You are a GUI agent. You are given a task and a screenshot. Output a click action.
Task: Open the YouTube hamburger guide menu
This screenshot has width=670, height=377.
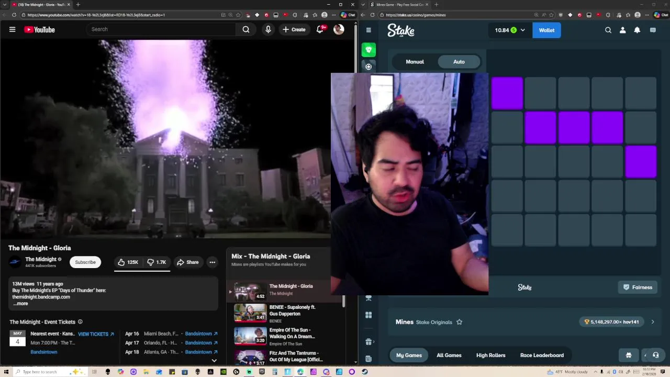tap(12, 29)
